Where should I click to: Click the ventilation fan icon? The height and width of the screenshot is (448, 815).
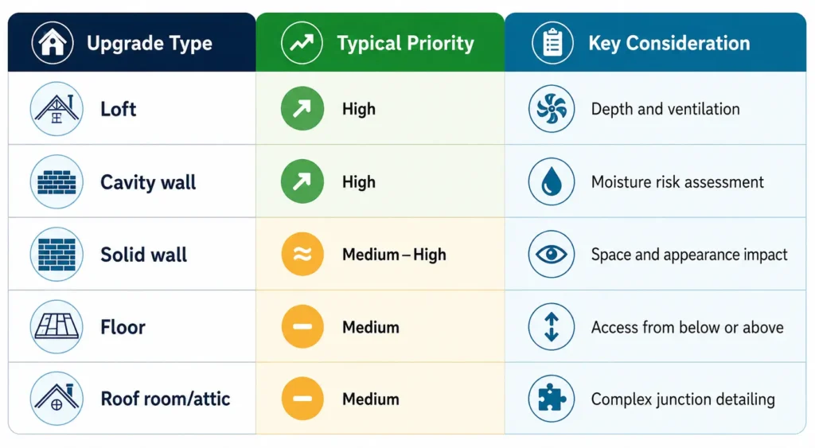pos(552,109)
